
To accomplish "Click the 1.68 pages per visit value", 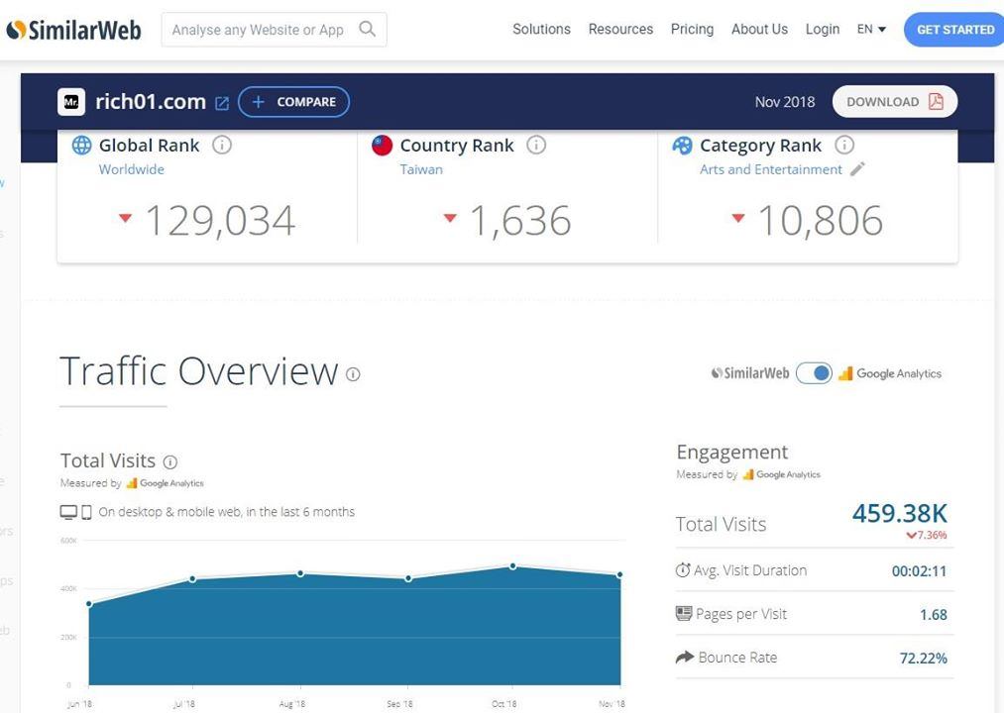I will (933, 614).
